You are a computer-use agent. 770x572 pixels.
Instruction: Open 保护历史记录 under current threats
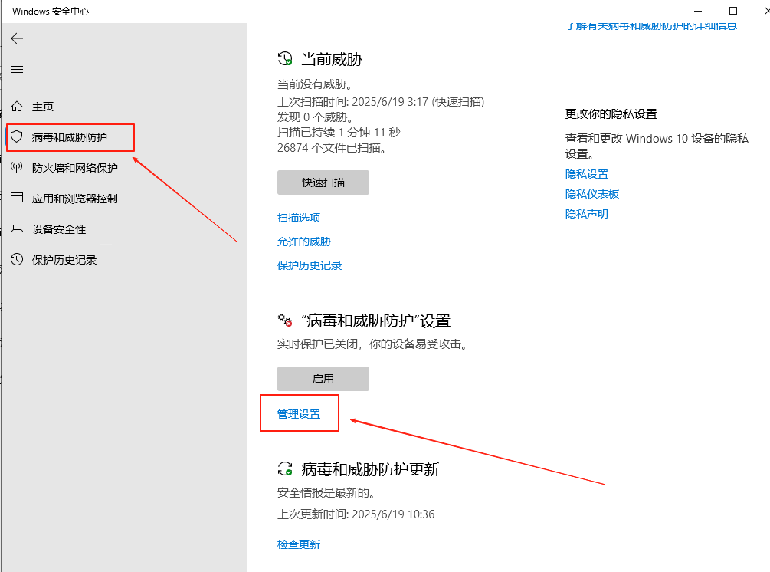click(x=307, y=265)
